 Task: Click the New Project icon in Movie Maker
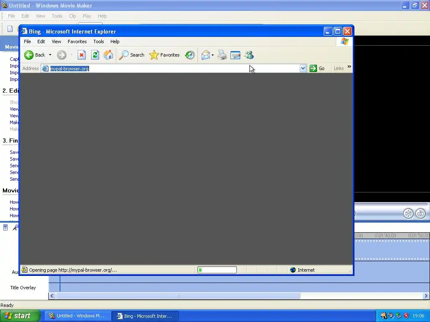click(x=10, y=29)
